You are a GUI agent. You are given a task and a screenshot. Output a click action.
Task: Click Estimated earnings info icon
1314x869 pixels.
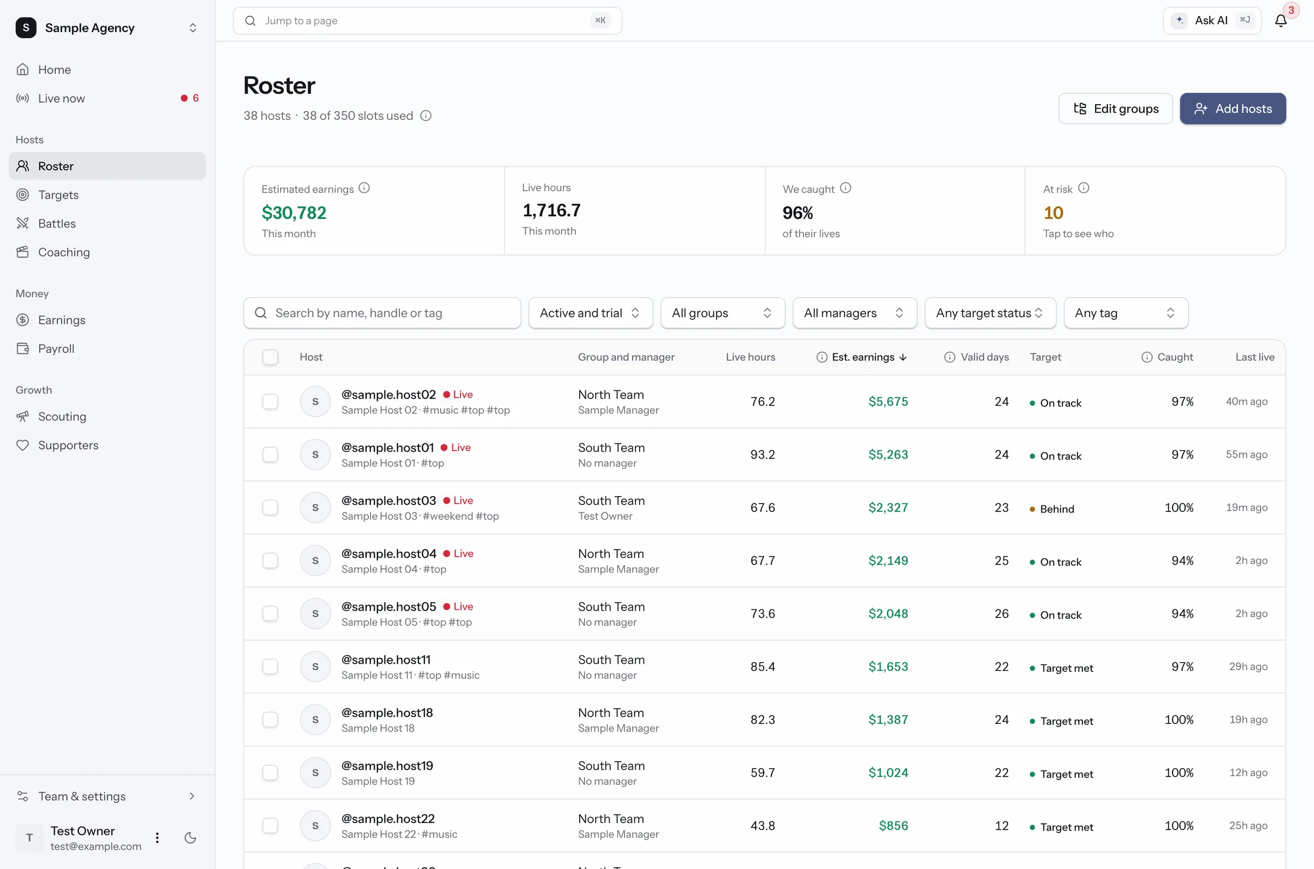(x=364, y=188)
